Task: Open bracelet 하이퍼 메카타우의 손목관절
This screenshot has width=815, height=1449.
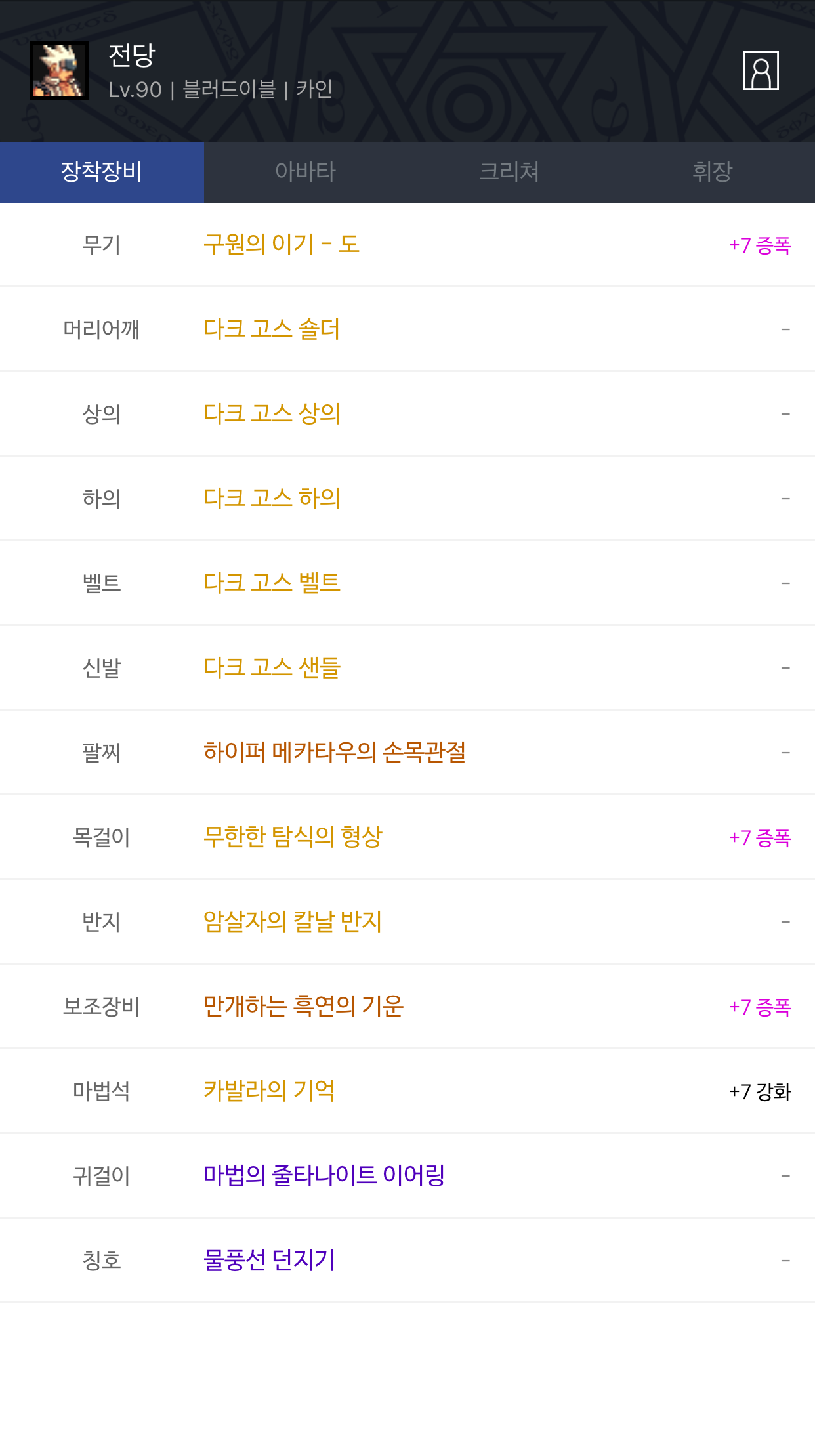Action: 335,752
